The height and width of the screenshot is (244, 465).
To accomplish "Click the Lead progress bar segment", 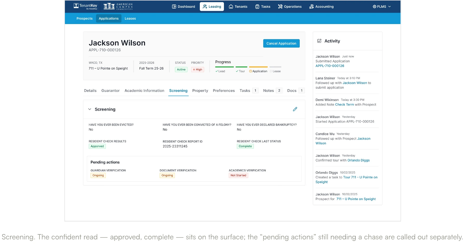I will tap(224, 67).
